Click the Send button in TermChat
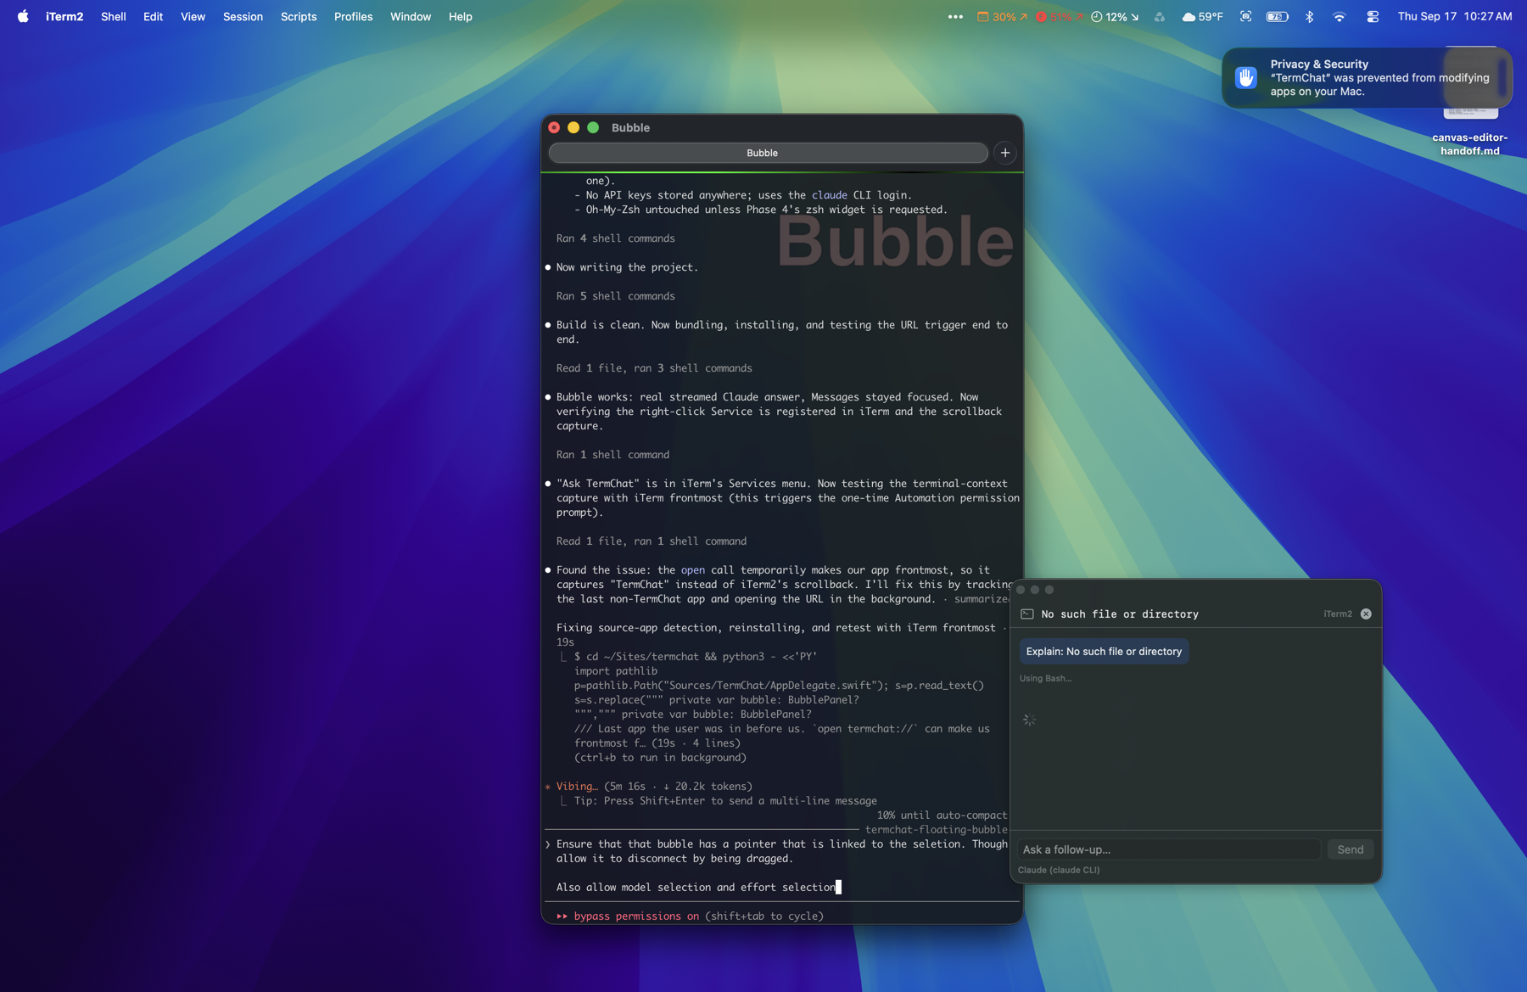 coord(1350,849)
